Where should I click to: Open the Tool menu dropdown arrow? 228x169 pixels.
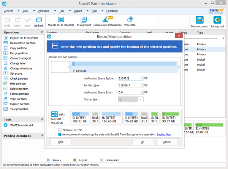pos(70,11)
